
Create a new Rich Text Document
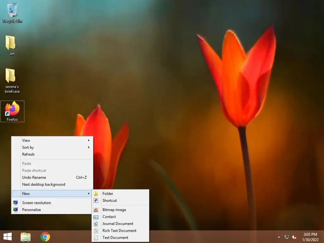tap(121, 231)
